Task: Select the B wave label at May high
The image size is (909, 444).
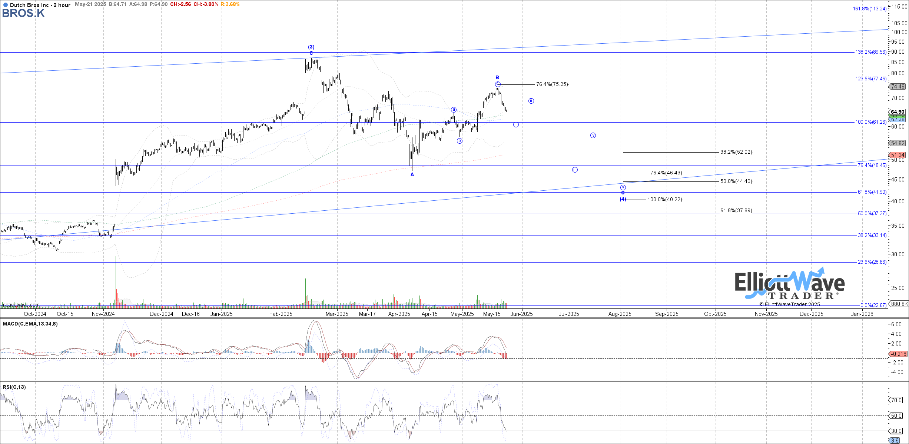Action: coord(497,77)
